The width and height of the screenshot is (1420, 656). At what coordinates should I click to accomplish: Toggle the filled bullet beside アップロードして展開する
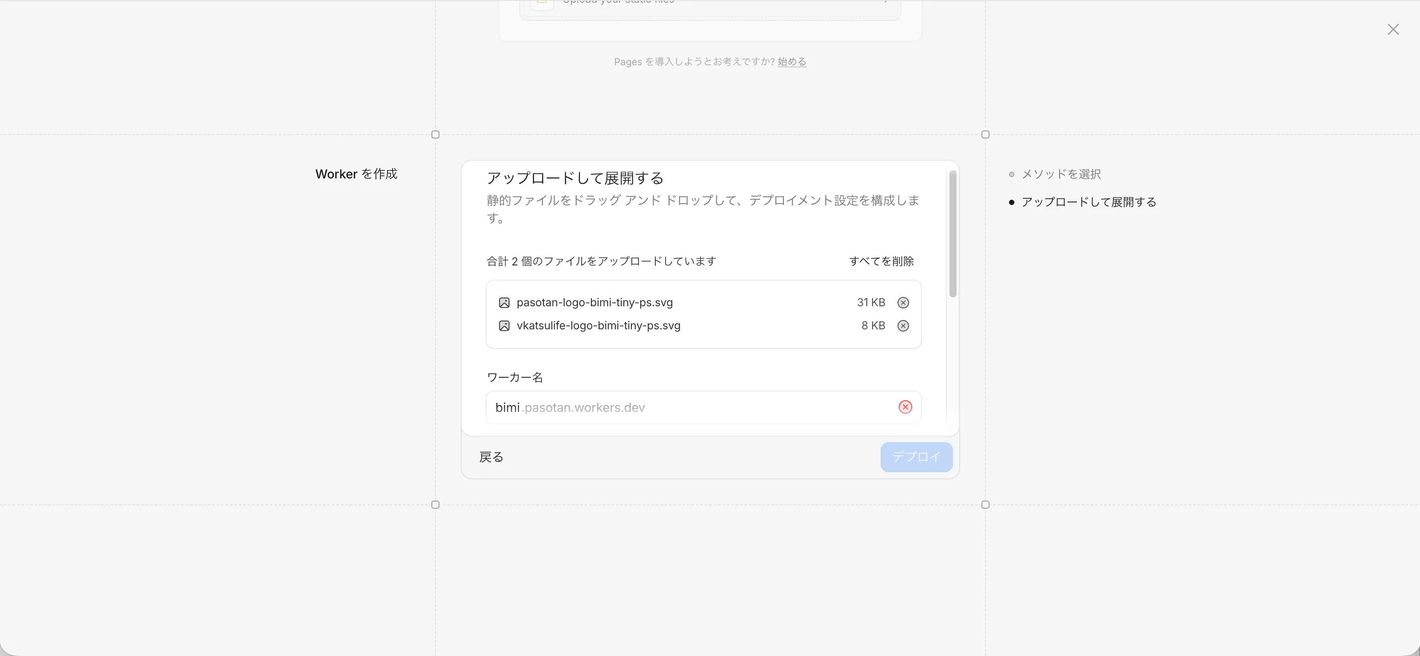1012,202
